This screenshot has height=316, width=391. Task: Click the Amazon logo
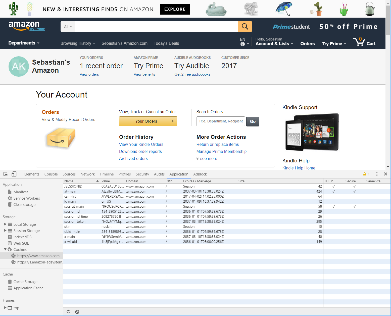24,25
